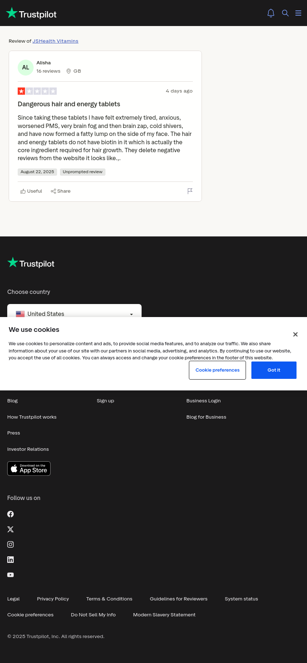Open the System status link

[241, 599]
